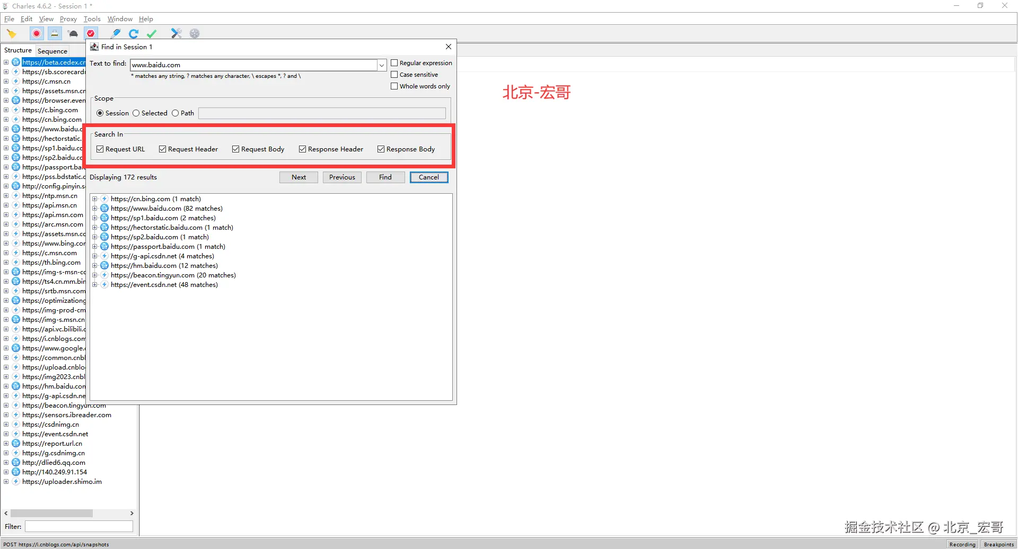
Task: Click globe icon of beta.cedex host
Action: point(16,62)
